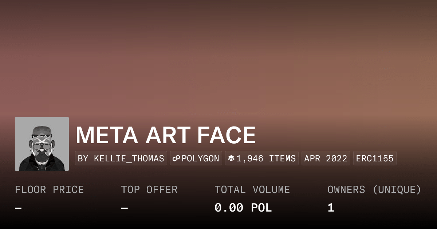Click the owners count value 1
This screenshot has width=437, height=229.
tap(331, 208)
